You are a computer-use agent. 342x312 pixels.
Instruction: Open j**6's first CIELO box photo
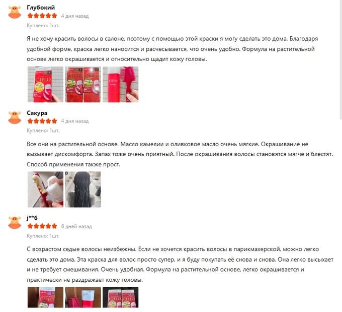point(45,297)
